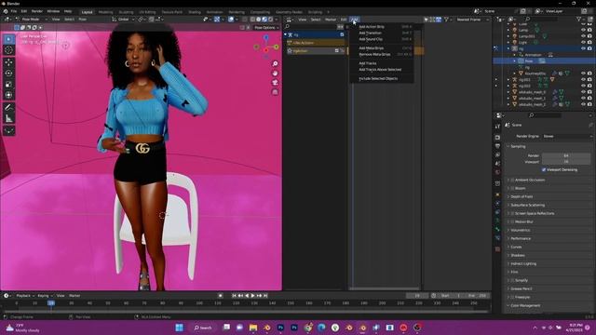
Task: Select the Pose row in the Outliner
Action: (x=544, y=60)
